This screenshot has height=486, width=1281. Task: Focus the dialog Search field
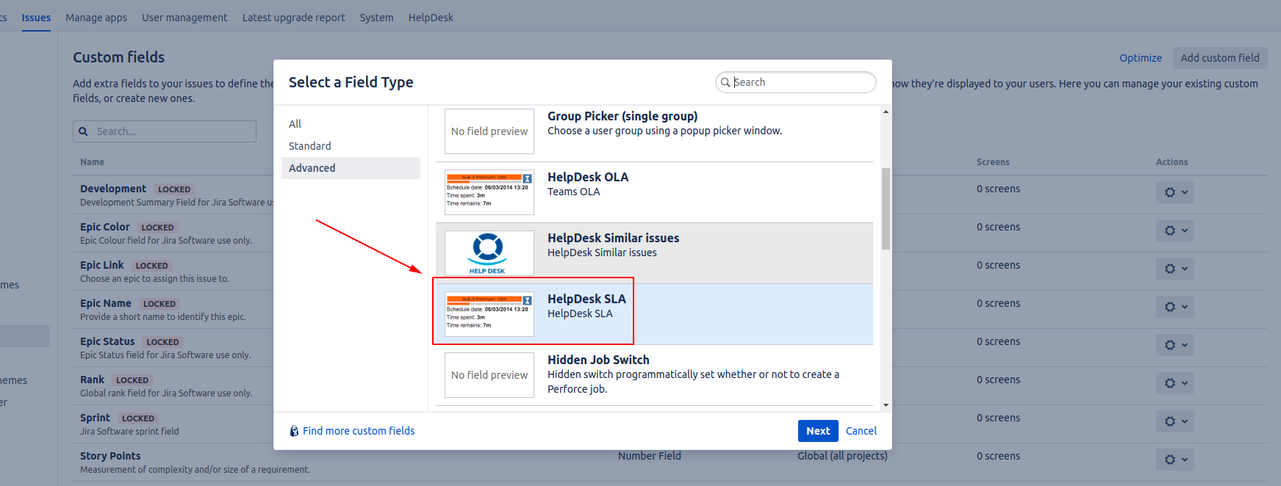(796, 82)
